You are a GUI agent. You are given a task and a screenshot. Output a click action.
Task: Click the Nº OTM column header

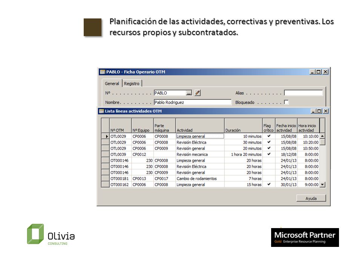click(x=121, y=126)
